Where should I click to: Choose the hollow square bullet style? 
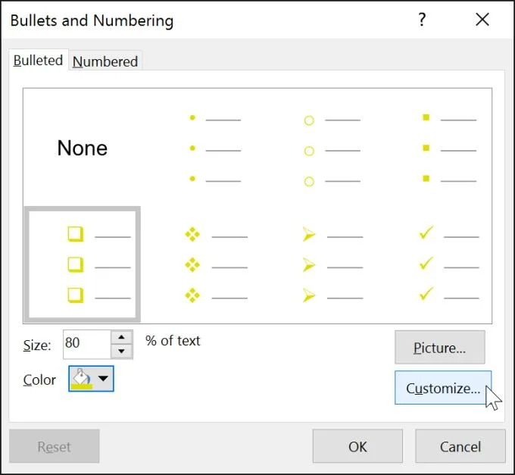[x=82, y=264]
